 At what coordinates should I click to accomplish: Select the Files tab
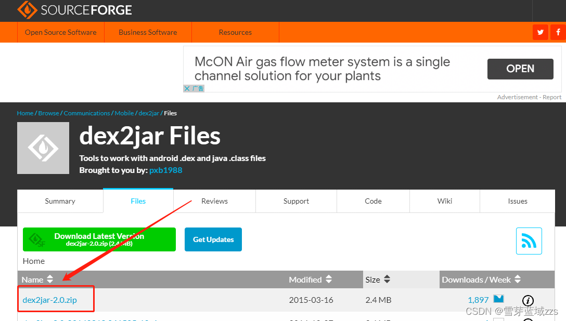pos(138,200)
